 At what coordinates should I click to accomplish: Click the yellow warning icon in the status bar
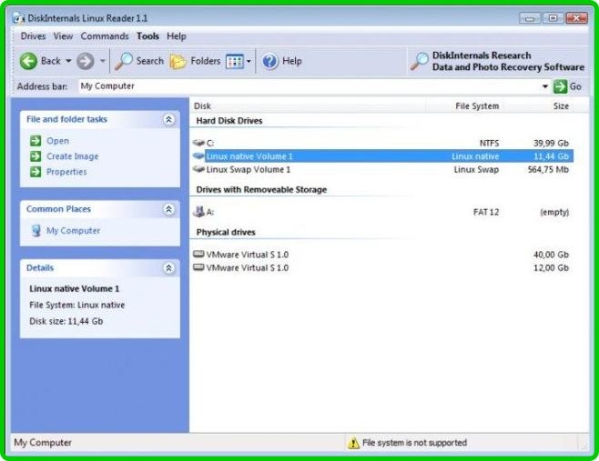[354, 443]
